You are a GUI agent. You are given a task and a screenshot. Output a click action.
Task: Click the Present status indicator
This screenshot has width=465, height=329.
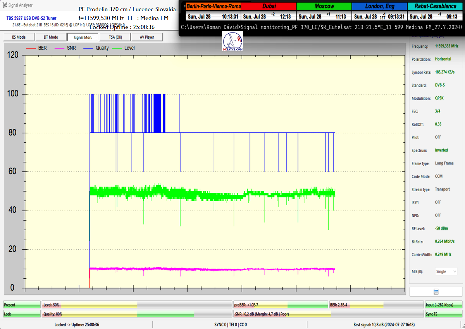[22, 305]
